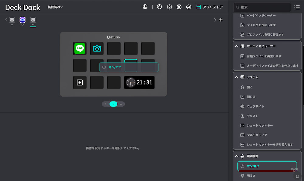Collapse the 照明制御 section

click(237, 156)
